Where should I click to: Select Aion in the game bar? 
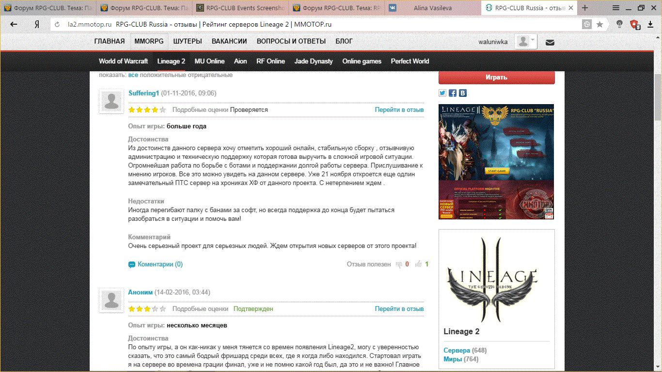240,61
